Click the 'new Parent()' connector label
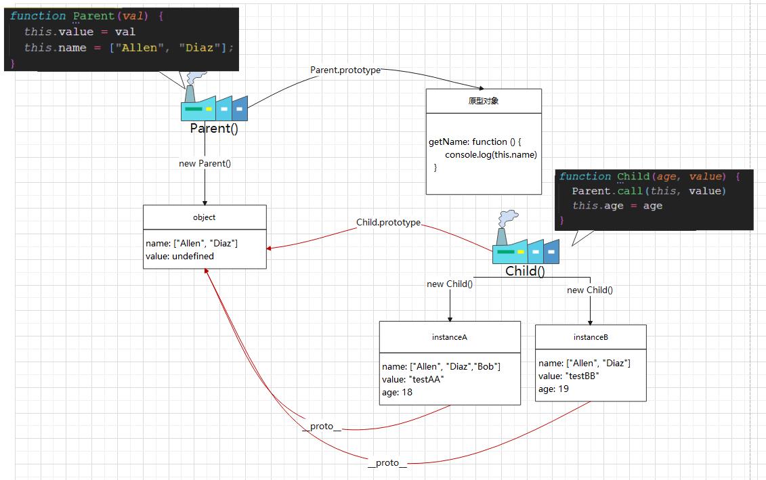This screenshot has width=766, height=480. click(205, 163)
